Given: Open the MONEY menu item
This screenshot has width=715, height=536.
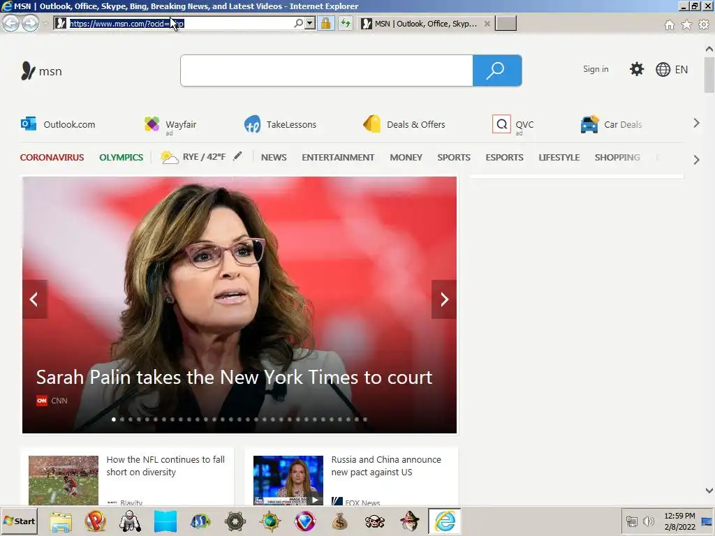Looking at the screenshot, I should coord(406,157).
